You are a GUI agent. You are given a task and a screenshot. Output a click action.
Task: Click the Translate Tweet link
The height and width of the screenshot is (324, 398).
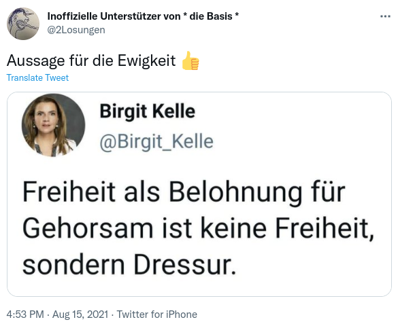click(x=37, y=77)
